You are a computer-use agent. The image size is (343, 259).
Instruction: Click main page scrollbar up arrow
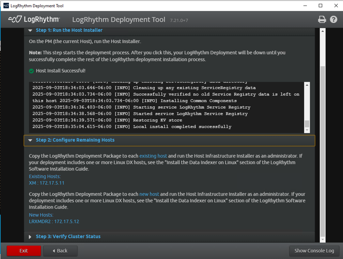pos(323,31)
